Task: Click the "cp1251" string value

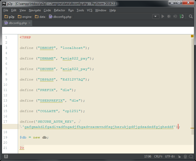Action: [x=72, y=111]
